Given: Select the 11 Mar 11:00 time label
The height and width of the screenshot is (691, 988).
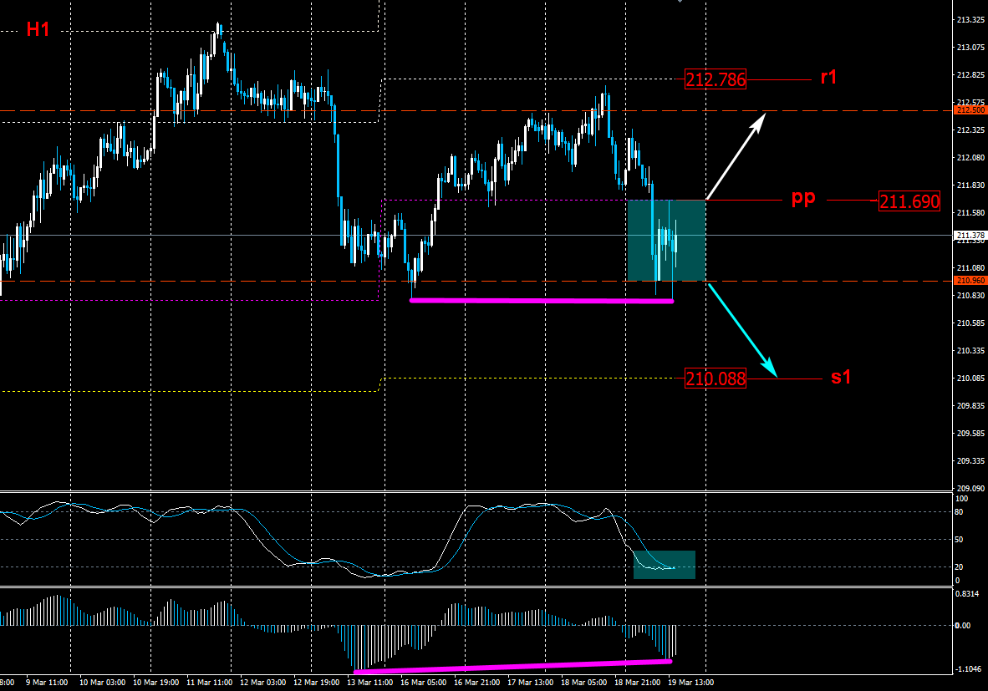Looking at the screenshot, I should pyautogui.click(x=209, y=682).
